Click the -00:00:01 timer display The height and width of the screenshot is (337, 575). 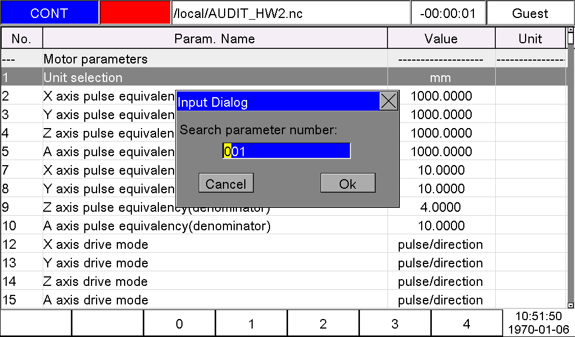tap(448, 13)
